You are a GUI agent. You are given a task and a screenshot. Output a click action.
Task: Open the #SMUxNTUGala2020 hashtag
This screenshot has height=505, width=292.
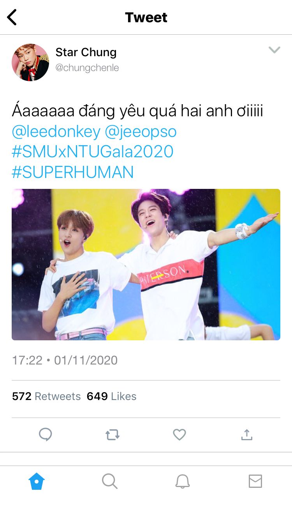(93, 152)
